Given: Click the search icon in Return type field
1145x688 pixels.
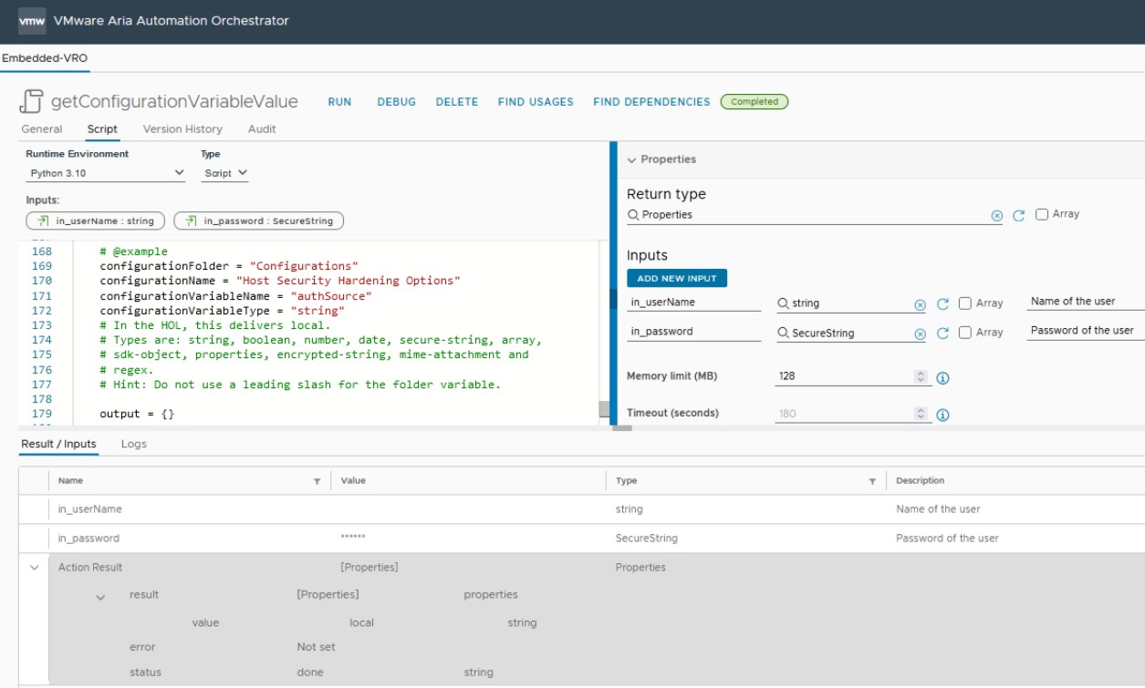Looking at the screenshot, I should click(633, 215).
